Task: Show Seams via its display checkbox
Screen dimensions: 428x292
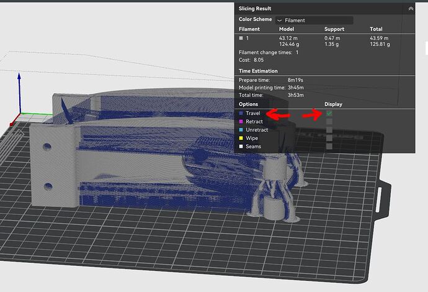Action: pyautogui.click(x=329, y=146)
